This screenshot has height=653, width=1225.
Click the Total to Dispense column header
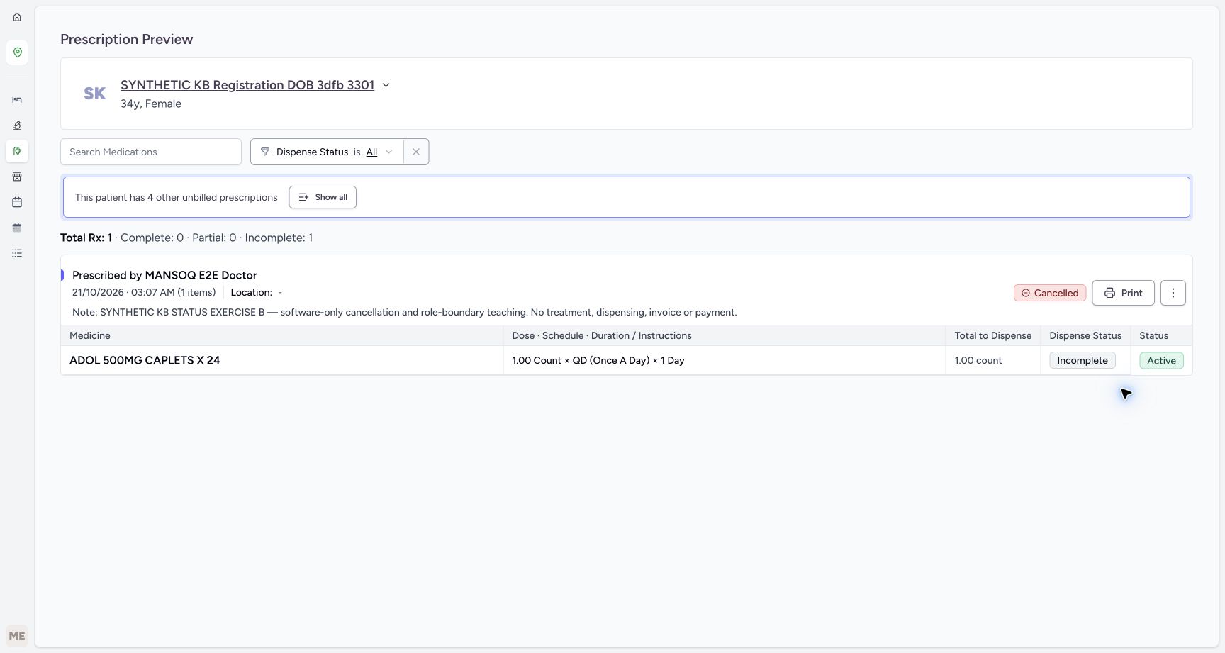coord(993,335)
